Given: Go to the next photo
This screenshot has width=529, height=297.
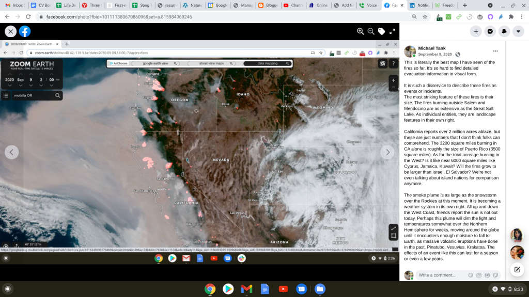Looking at the screenshot, I should [x=387, y=152].
